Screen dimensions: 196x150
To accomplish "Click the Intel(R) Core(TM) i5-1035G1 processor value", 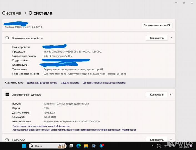I will [72, 51].
